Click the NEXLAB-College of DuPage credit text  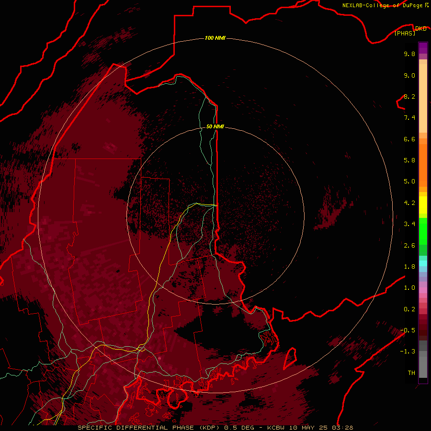pos(382,5)
